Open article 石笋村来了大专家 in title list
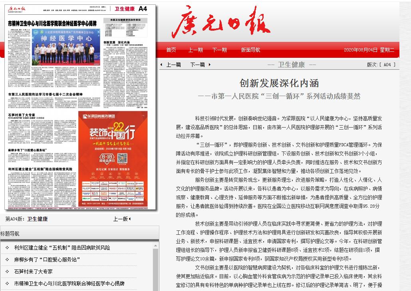 click(x=33, y=271)
